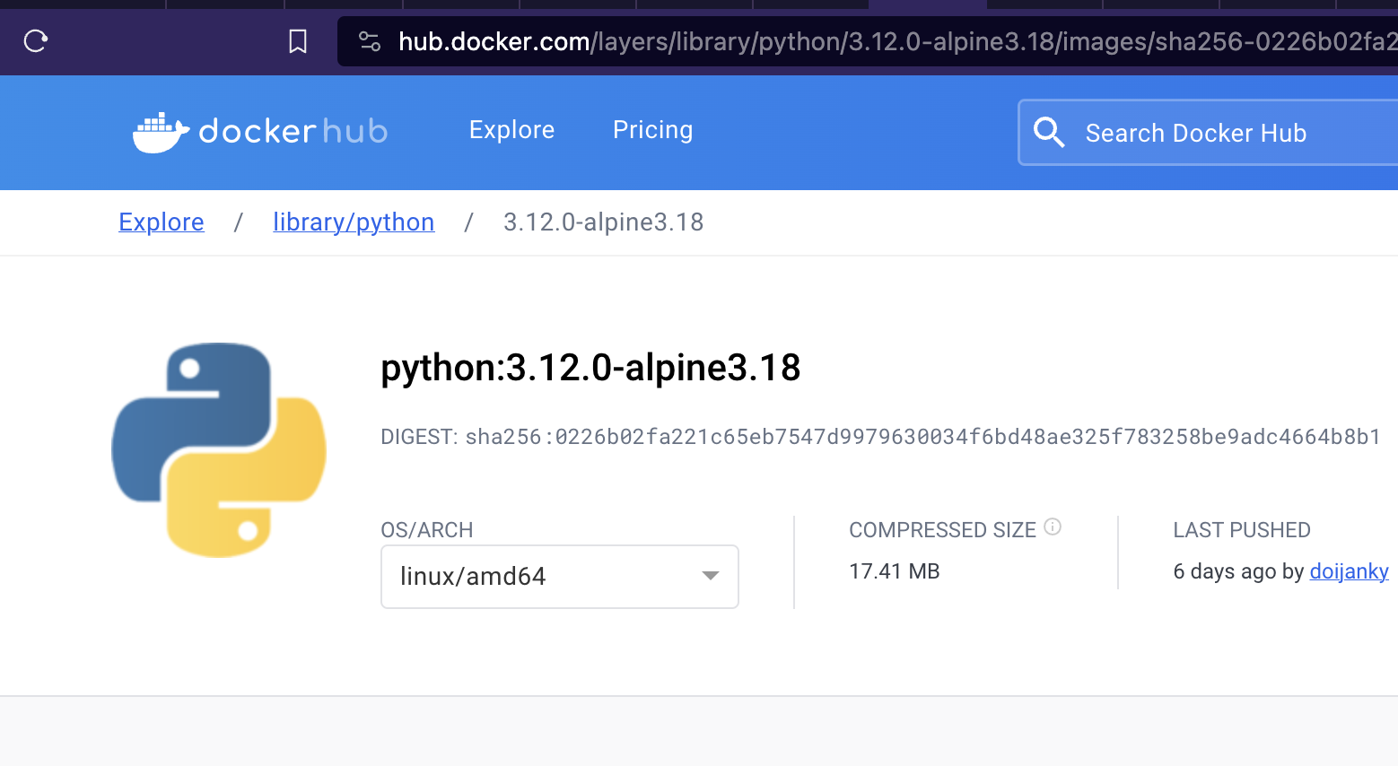Expand the OS/ARCH linux/amd64 dropdown

(x=559, y=576)
